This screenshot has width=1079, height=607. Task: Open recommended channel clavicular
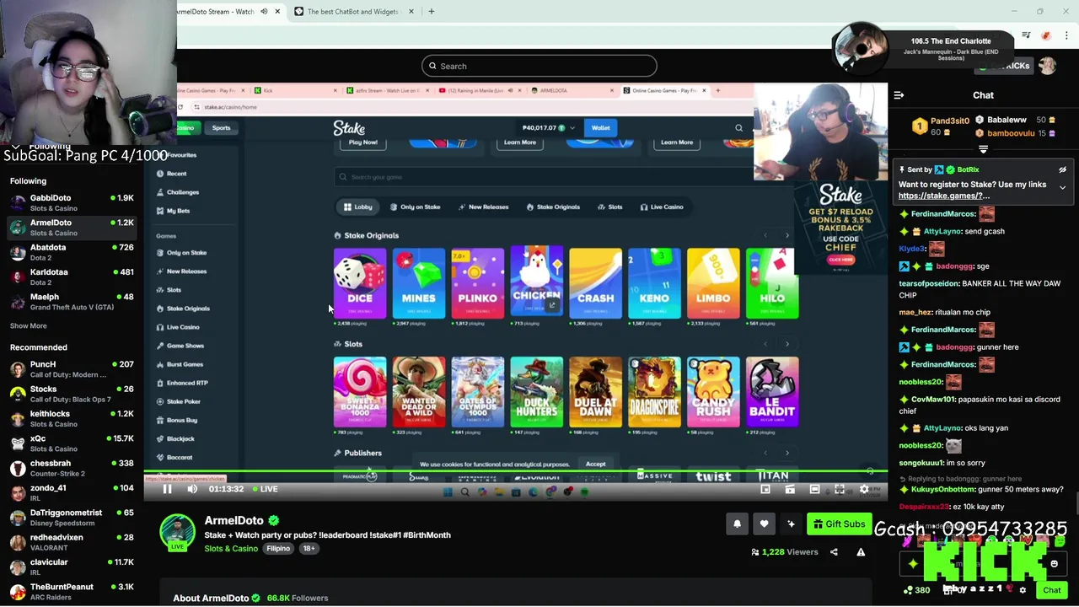(x=72, y=567)
